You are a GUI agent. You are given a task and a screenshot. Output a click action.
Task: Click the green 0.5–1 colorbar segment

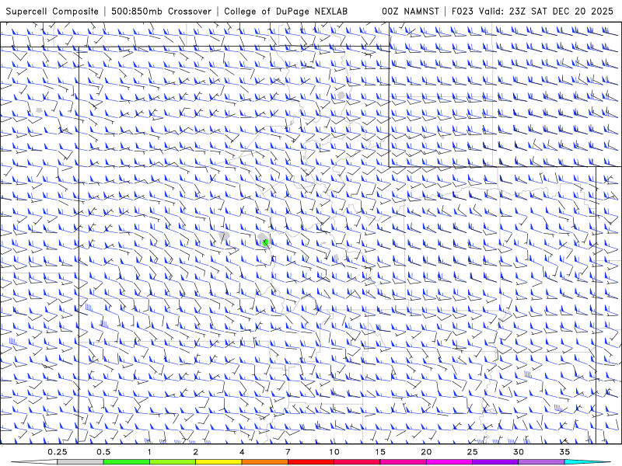click(x=127, y=462)
